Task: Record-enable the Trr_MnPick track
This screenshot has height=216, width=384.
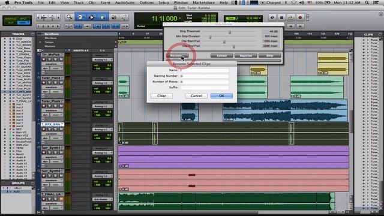Action: [x=44, y=59]
